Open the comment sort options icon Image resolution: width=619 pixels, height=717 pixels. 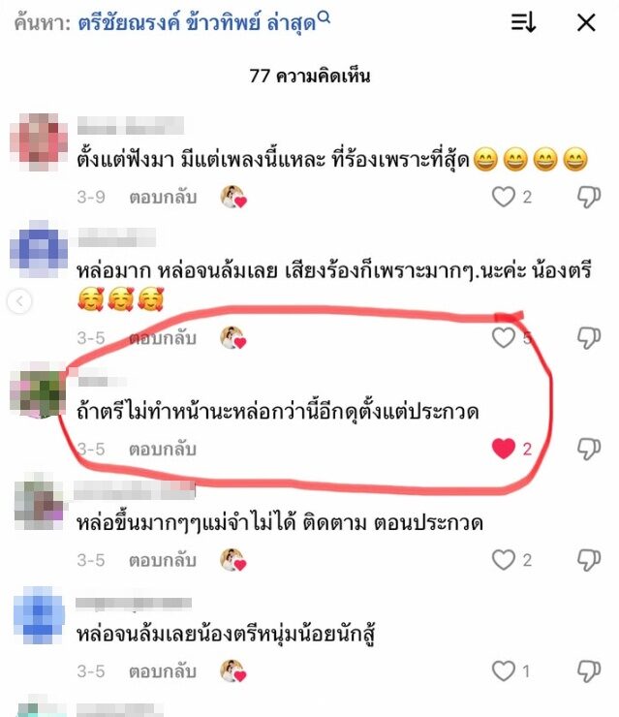[523, 22]
